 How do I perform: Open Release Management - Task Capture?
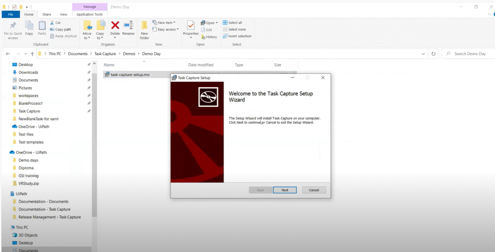pyautogui.click(x=49, y=217)
